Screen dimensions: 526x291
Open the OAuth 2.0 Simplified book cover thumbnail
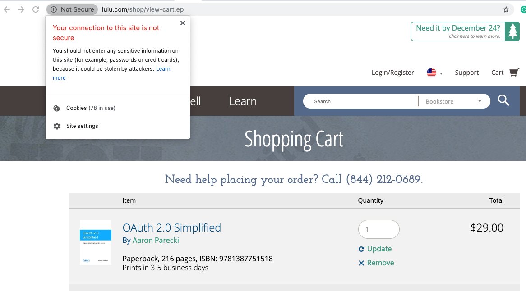click(96, 242)
